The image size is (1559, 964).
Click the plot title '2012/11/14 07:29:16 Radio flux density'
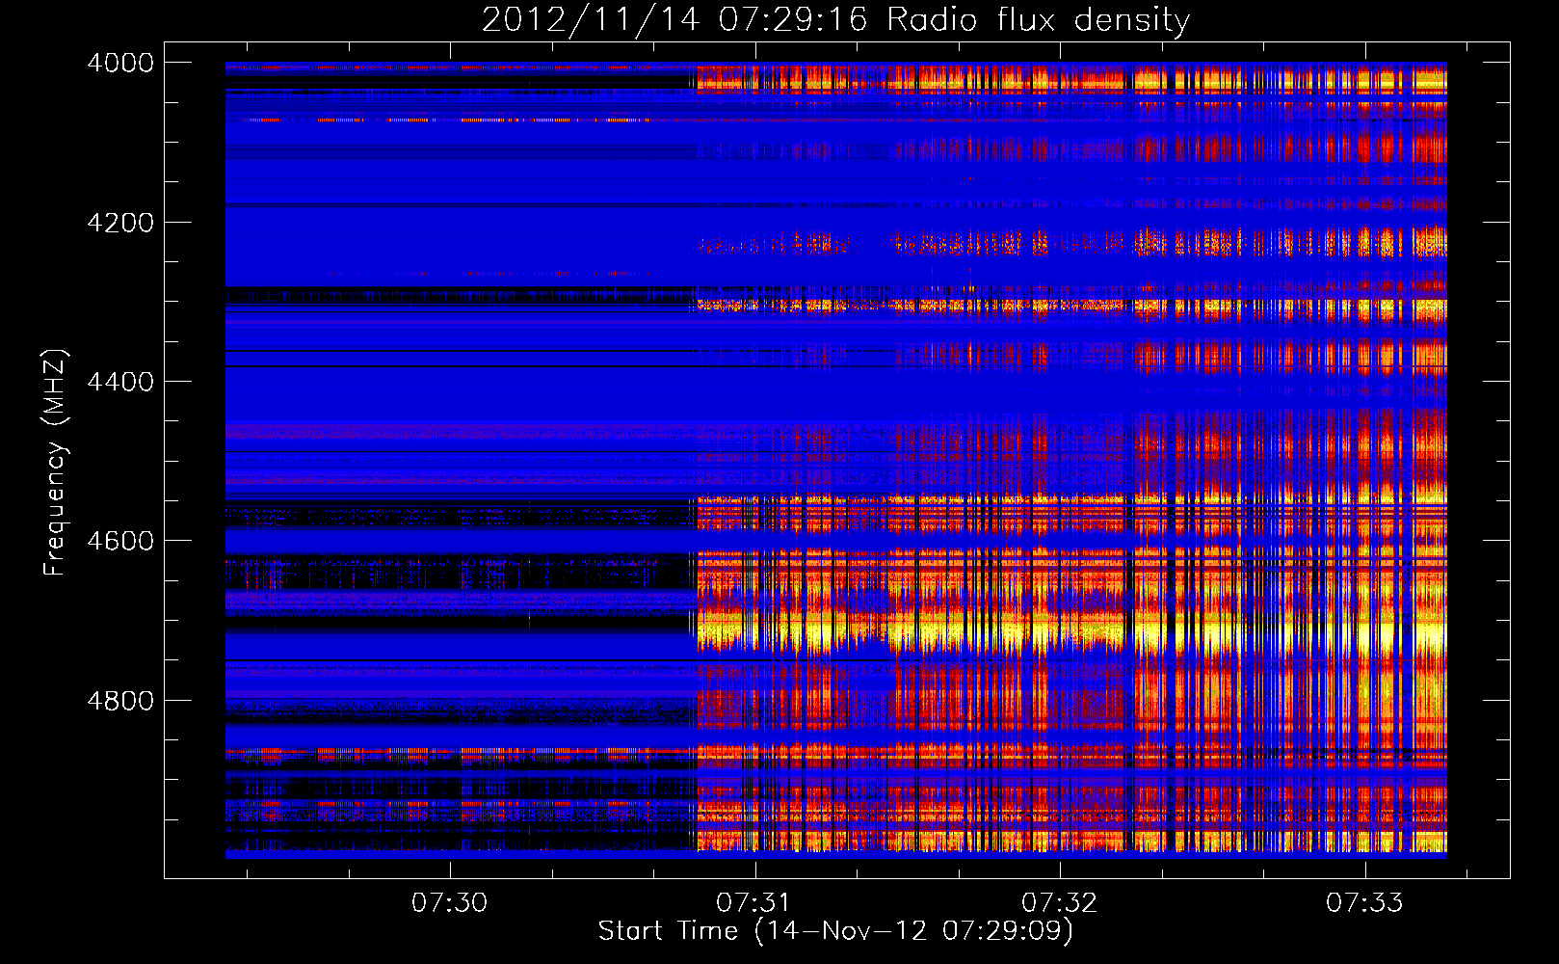(x=835, y=20)
